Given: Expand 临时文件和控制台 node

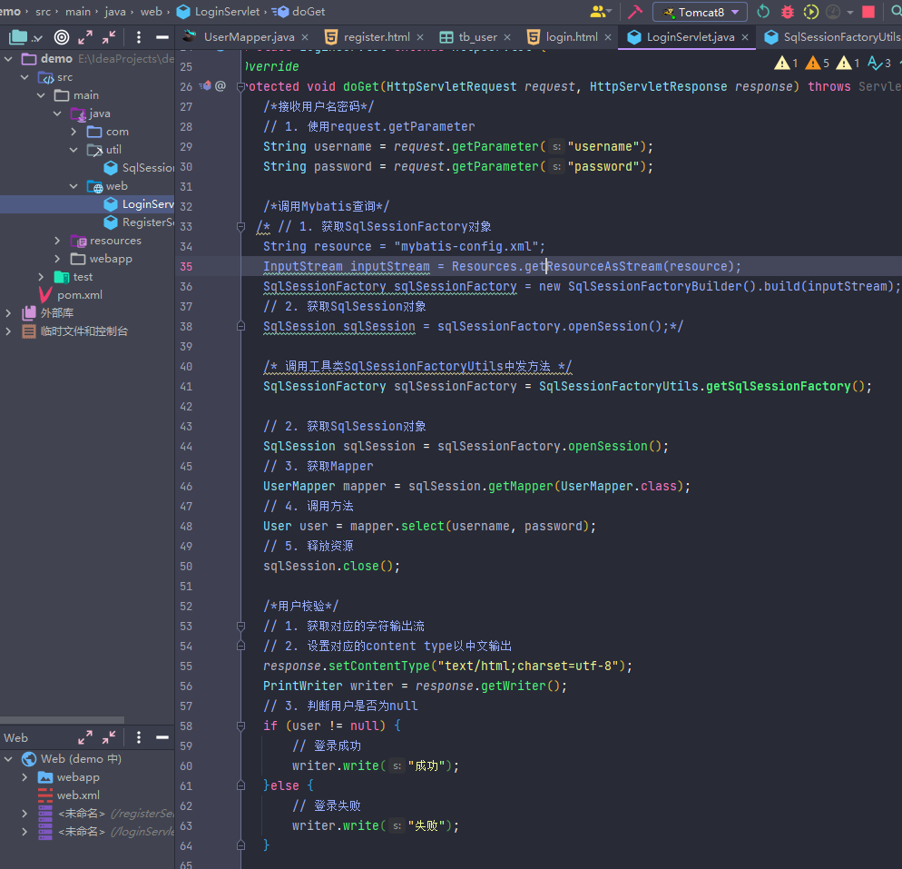Looking at the screenshot, I should (x=8, y=331).
